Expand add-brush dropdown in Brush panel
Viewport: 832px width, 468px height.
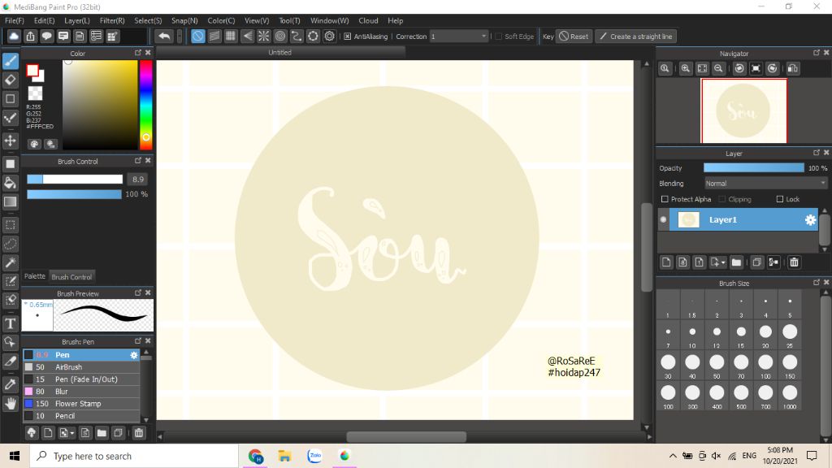point(72,433)
